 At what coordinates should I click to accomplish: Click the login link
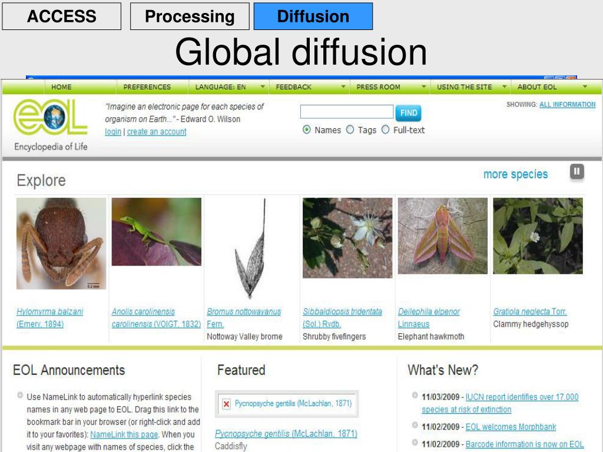[x=113, y=132]
